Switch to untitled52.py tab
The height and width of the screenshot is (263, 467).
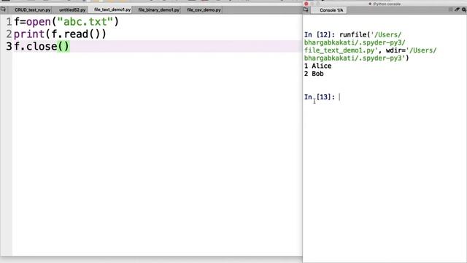tap(72, 9)
